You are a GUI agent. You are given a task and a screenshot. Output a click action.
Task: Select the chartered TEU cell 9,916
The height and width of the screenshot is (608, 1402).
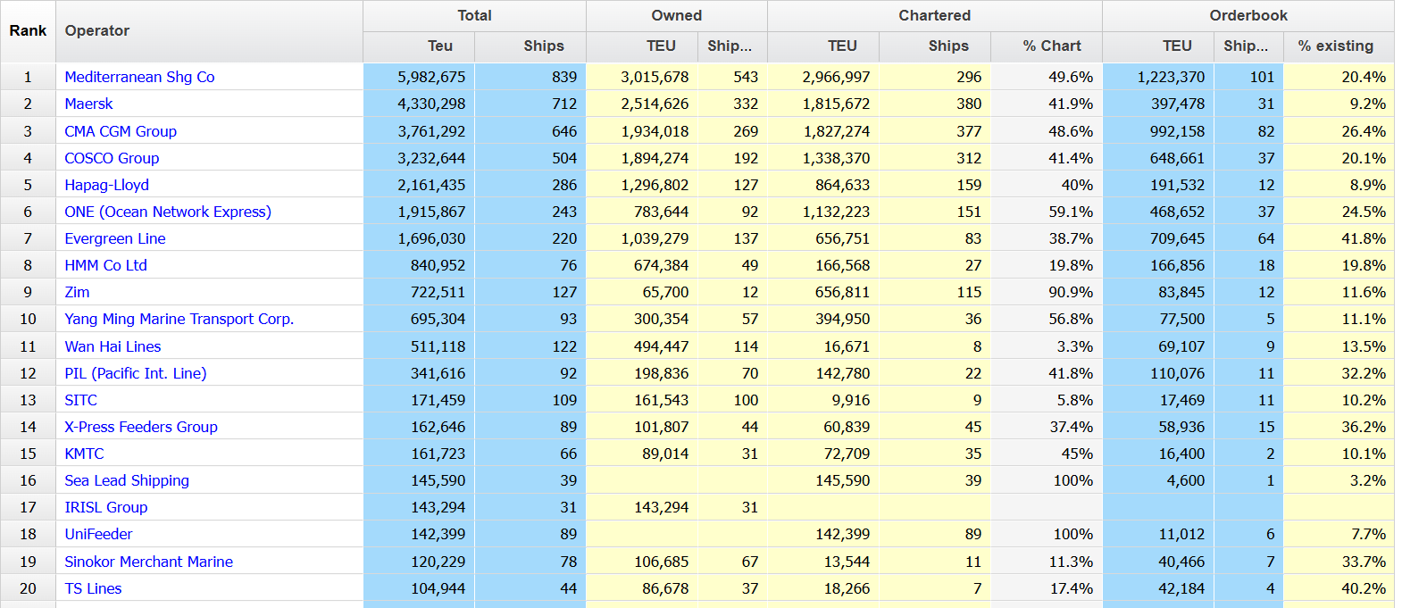pyautogui.click(x=823, y=400)
